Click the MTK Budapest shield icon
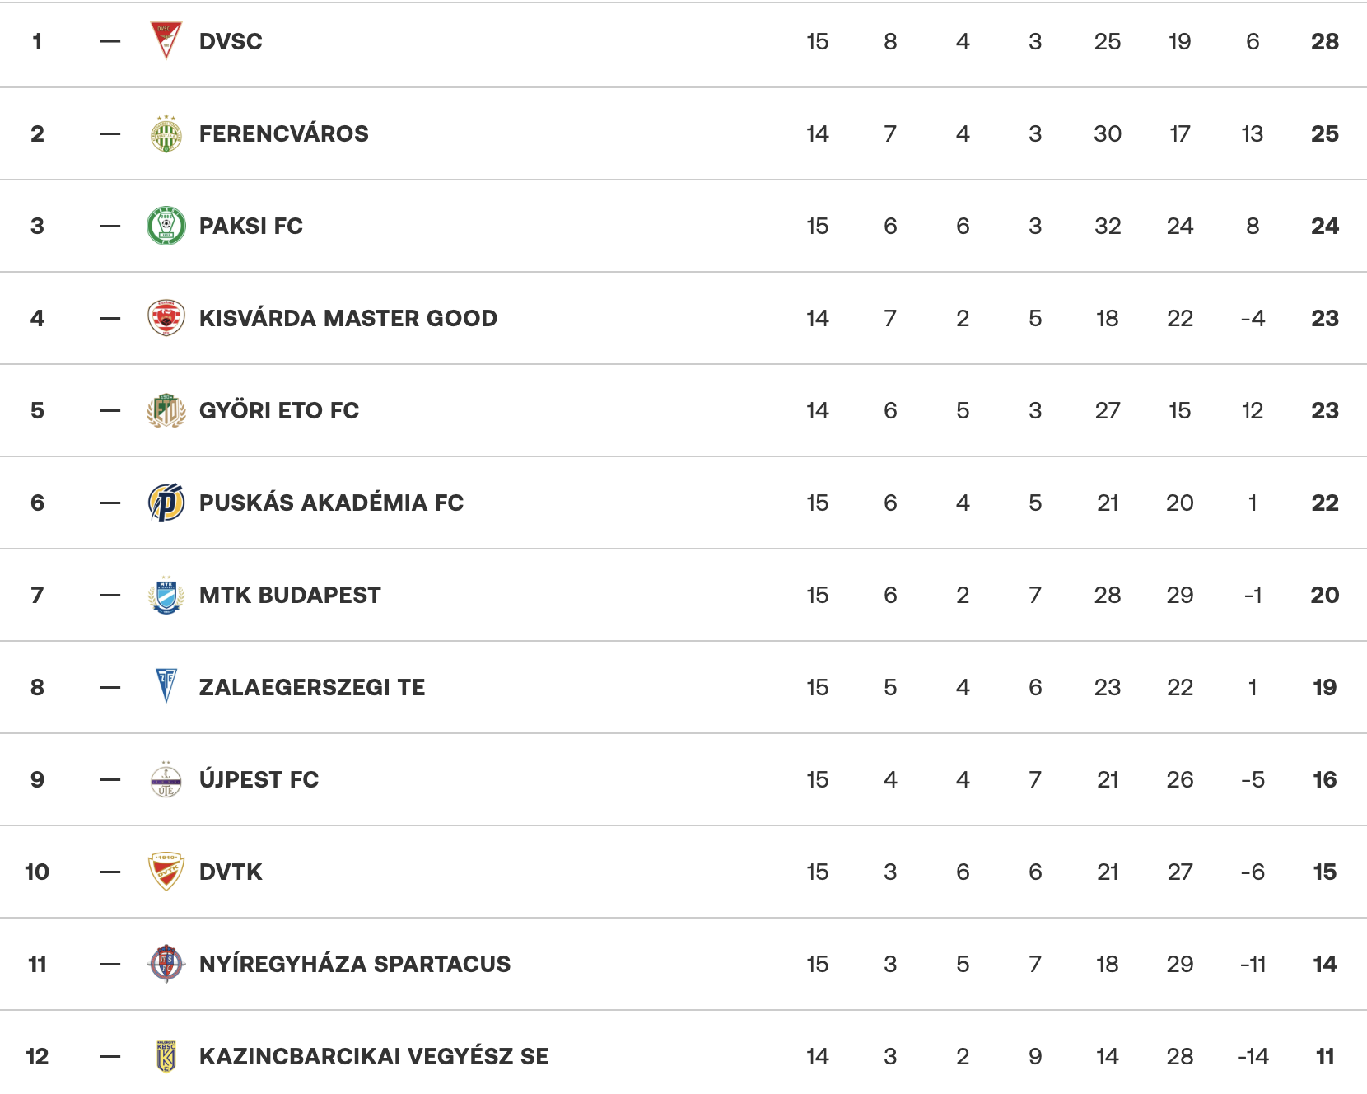1367x1094 pixels. (x=166, y=595)
